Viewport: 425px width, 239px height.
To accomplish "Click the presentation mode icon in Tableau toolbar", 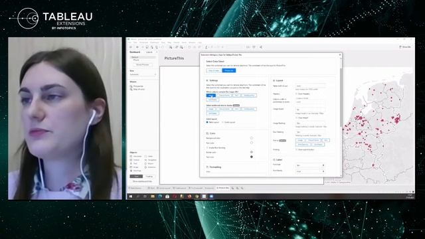I will (x=254, y=47).
